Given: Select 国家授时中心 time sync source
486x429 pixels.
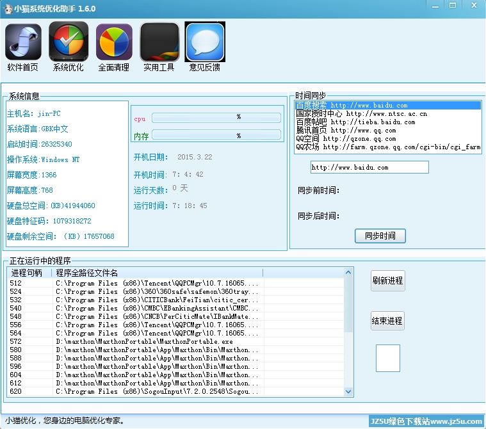Looking at the screenshot, I should click(388, 113).
